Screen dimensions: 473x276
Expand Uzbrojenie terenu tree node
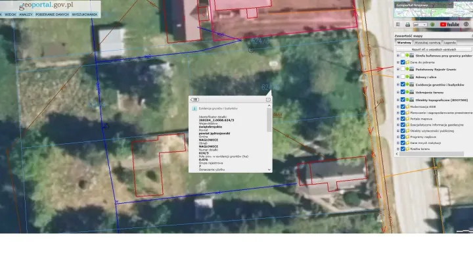pyautogui.click(x=398, y=92)
